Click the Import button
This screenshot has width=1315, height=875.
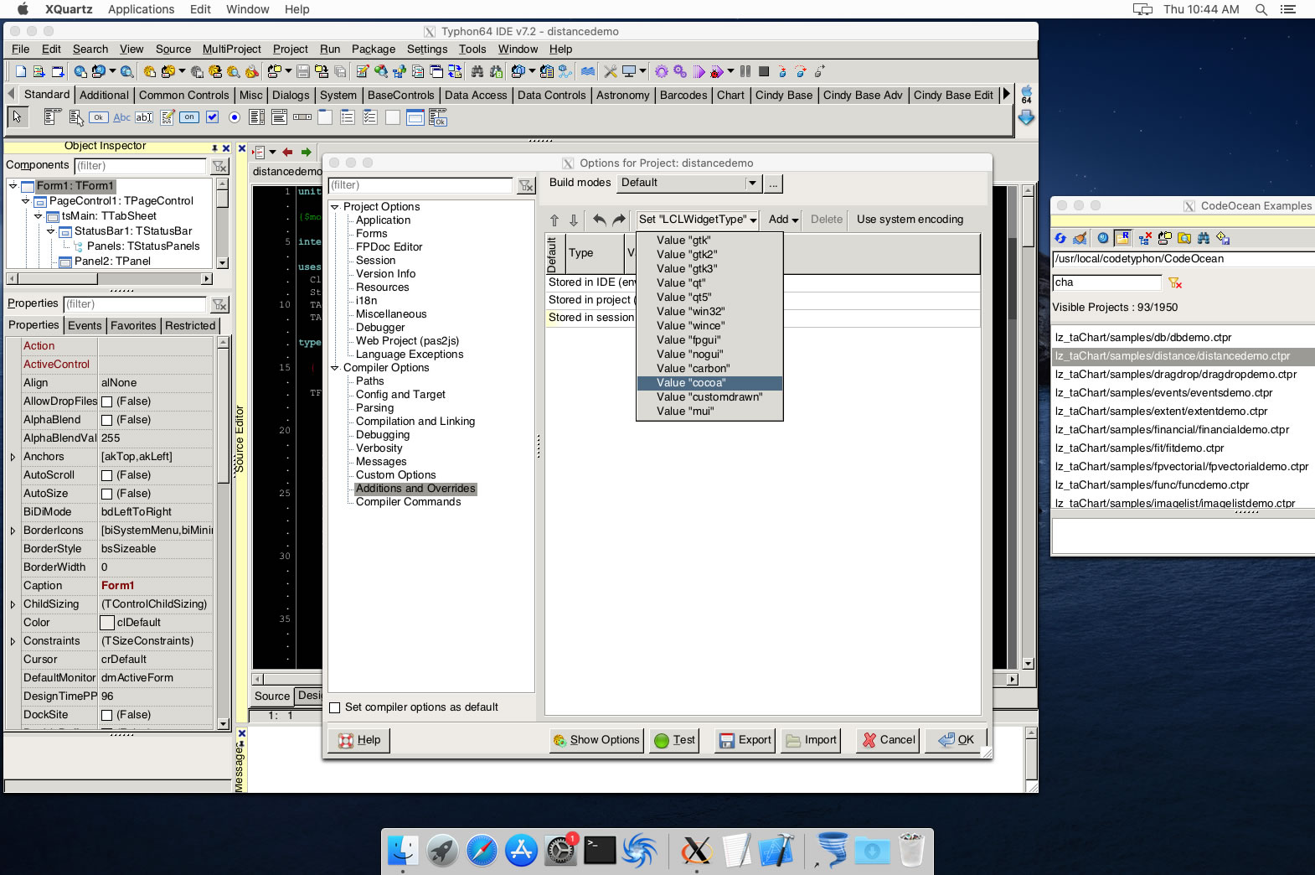pos(811,740)
